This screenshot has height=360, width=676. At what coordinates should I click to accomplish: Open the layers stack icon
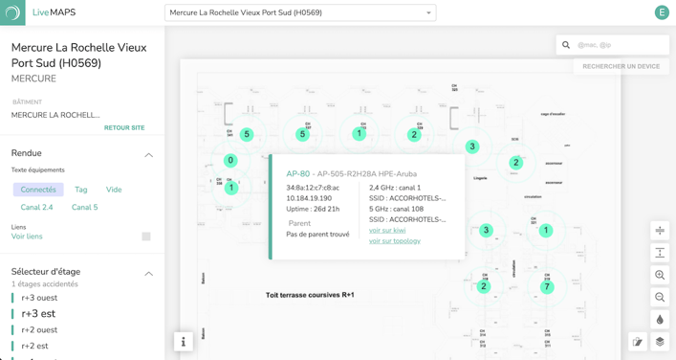(x=660, y=342)
